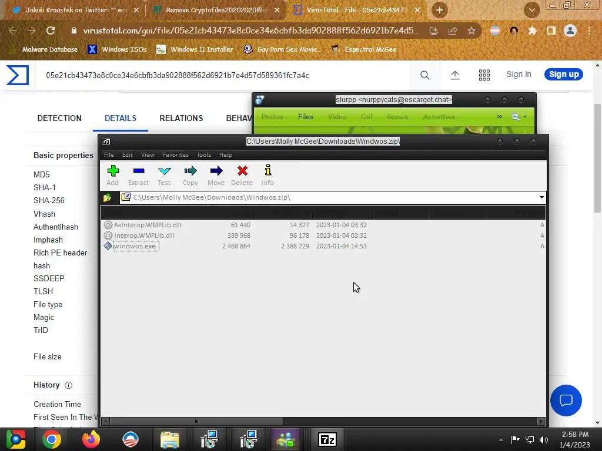Switch to Remove Cryptofiles tab
The width and height of the screenshot is (602, 451).
[x=216, y=10]
